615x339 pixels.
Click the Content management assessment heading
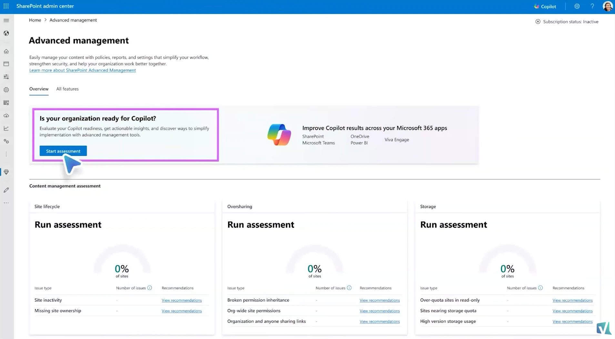click(65, 186)
